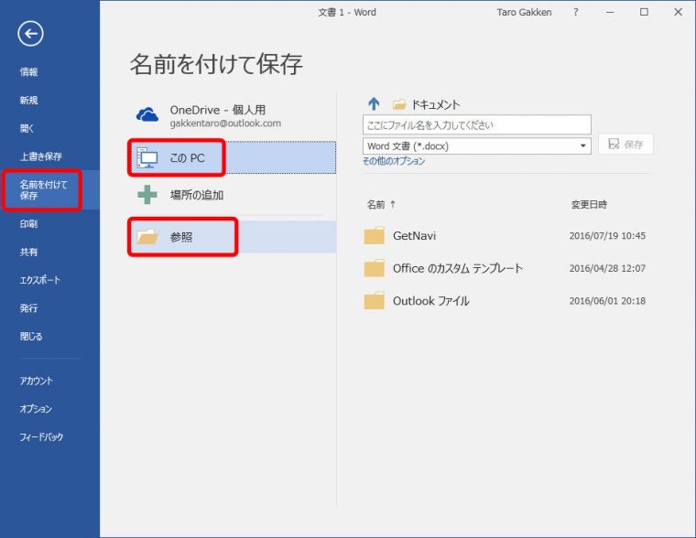This screenshot has width=696, height=538.
Task: Open the Word 文書 (*.docx) file type dropdown
Action: coord(477,145)
